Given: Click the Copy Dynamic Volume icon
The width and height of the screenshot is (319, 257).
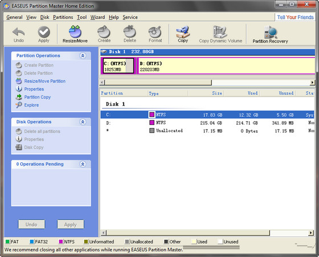Looking at the screenshot, I should coord(220,32).
